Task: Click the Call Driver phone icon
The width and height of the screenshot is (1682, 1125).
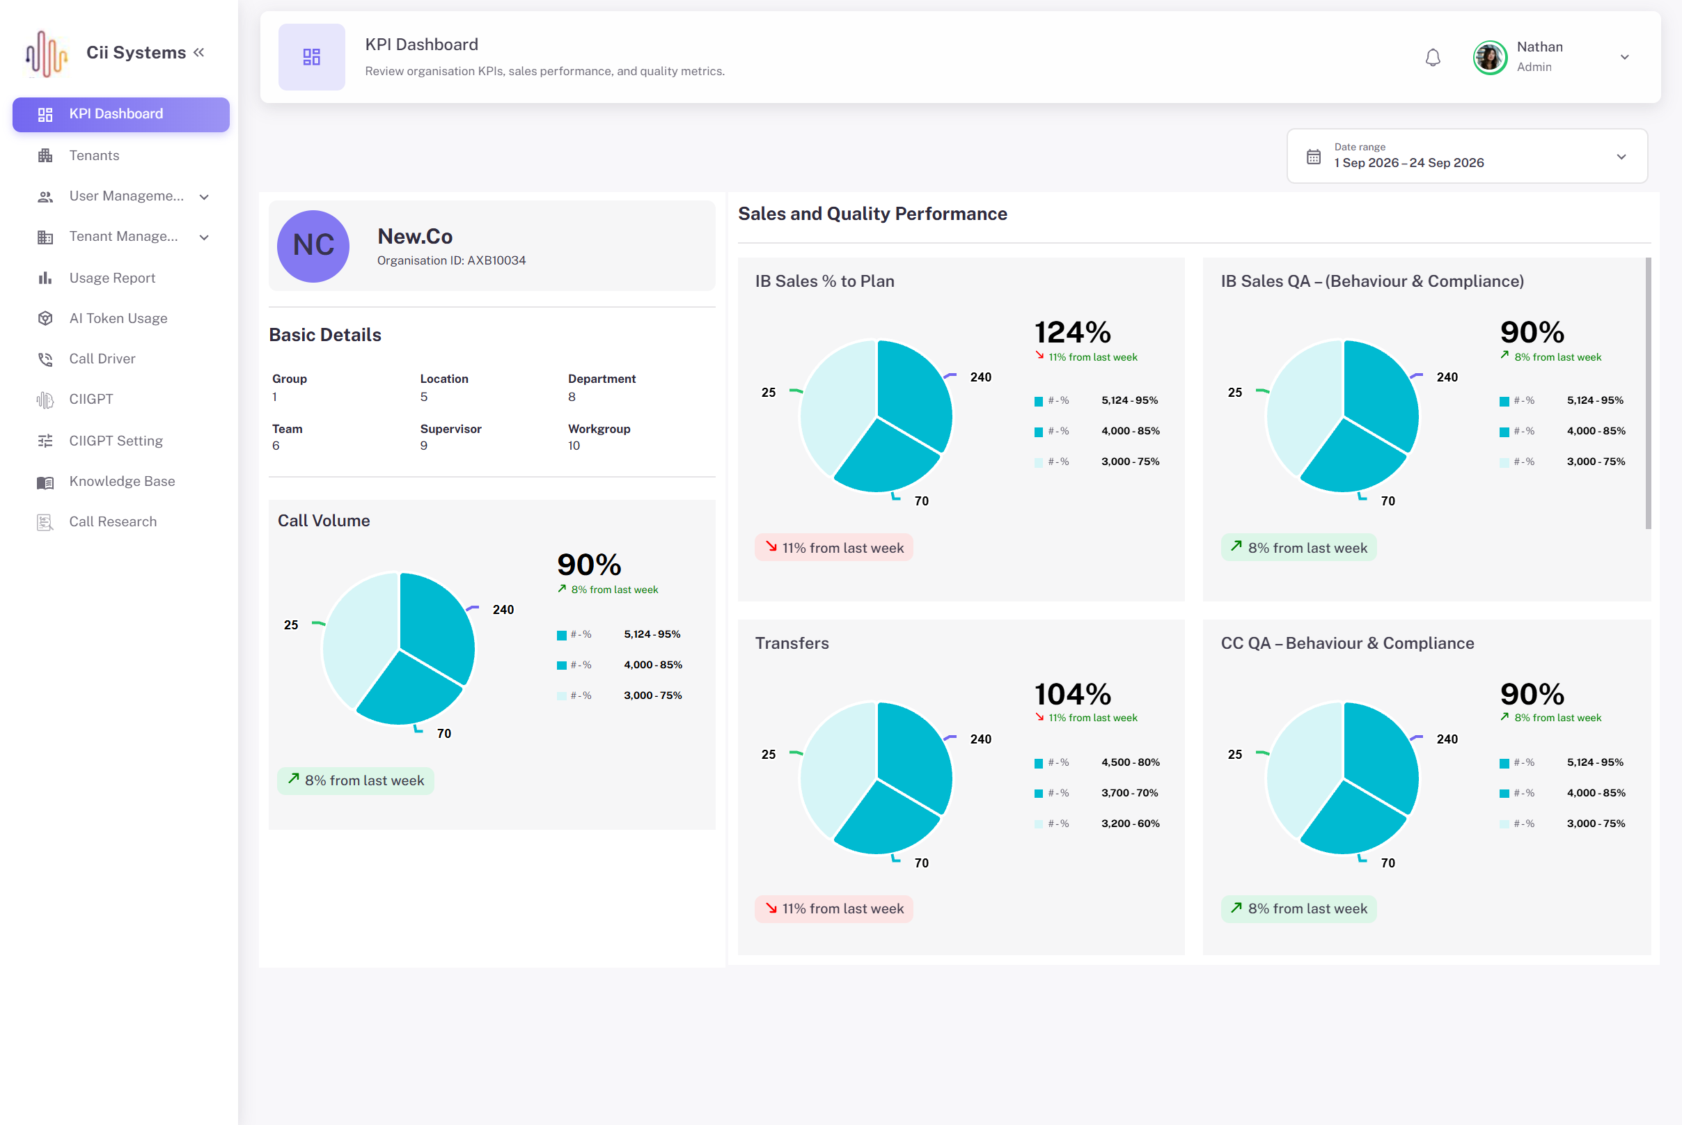Action: [45, 359]
